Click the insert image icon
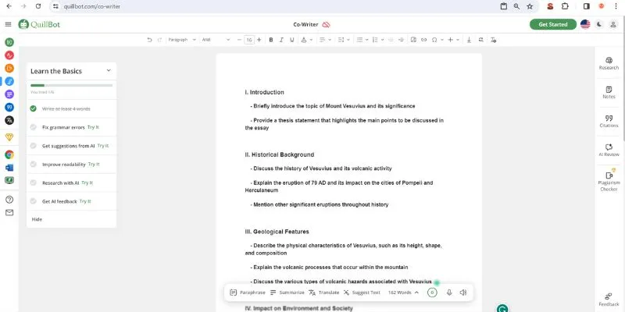 click(x=413, y=40)
